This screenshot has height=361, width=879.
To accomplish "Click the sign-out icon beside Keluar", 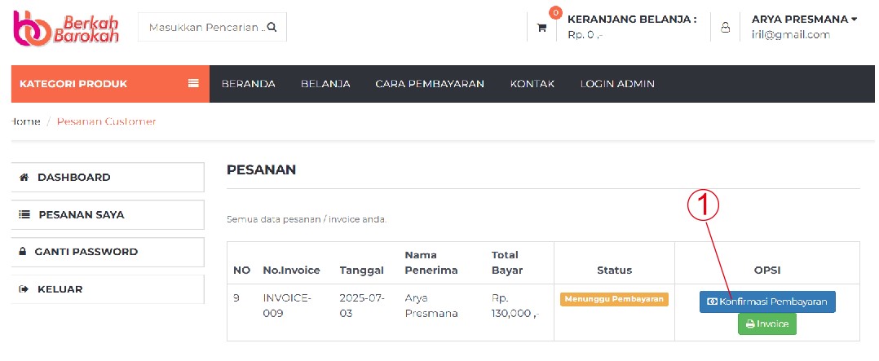I will pyautogui.click(x=24, y=289).
